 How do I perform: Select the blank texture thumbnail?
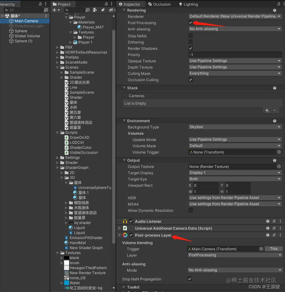pyautogui.click(x=67, y=258)
